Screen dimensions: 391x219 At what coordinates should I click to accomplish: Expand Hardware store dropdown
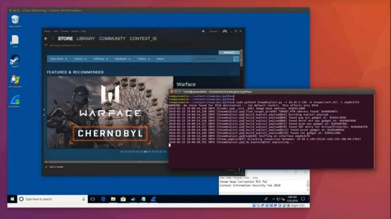(x=122, y=59)
